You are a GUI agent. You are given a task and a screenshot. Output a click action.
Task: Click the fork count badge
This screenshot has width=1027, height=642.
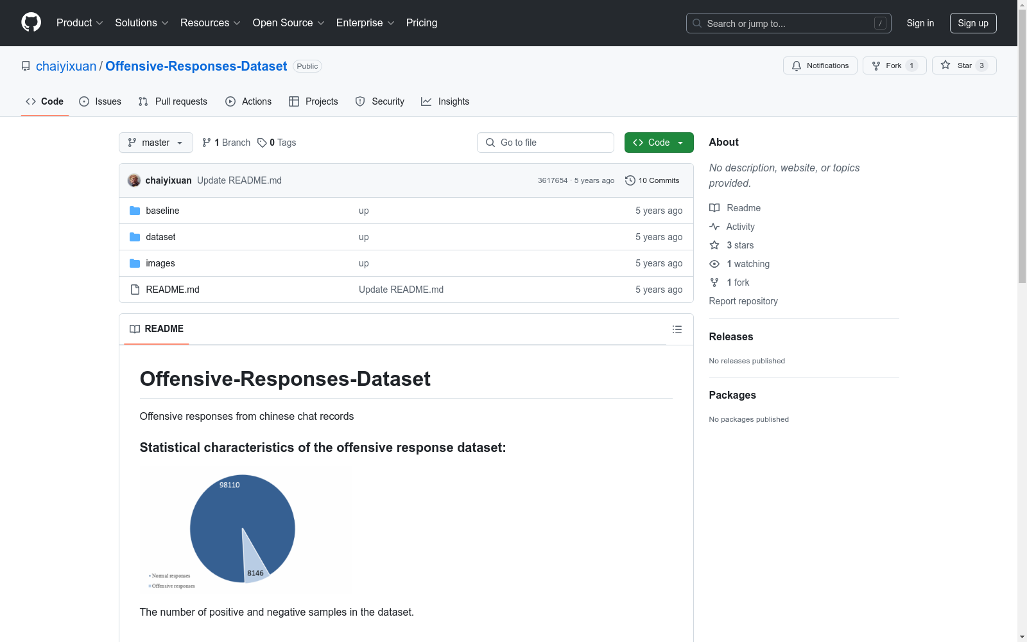click(x=911, y=65)
